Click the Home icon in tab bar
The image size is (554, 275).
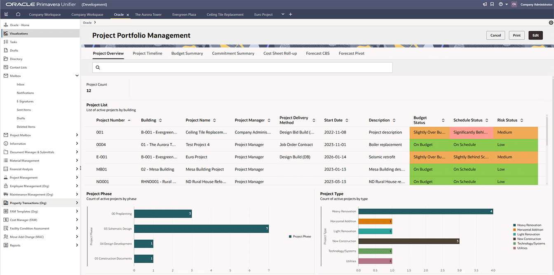(x=18, y=14)
